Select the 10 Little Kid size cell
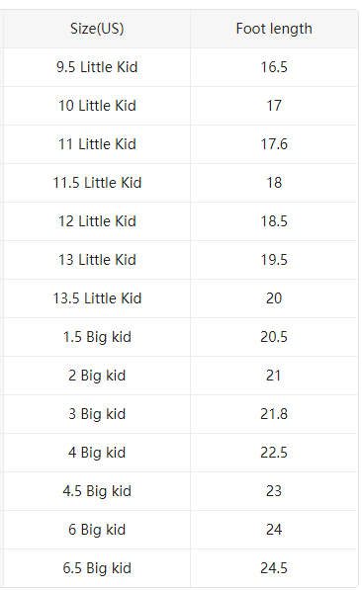 [97, 106]
